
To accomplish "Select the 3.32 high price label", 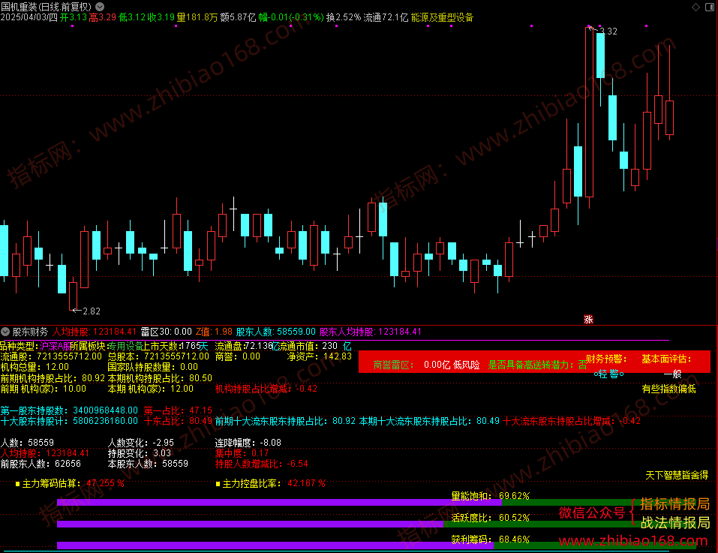I will 608,31.
